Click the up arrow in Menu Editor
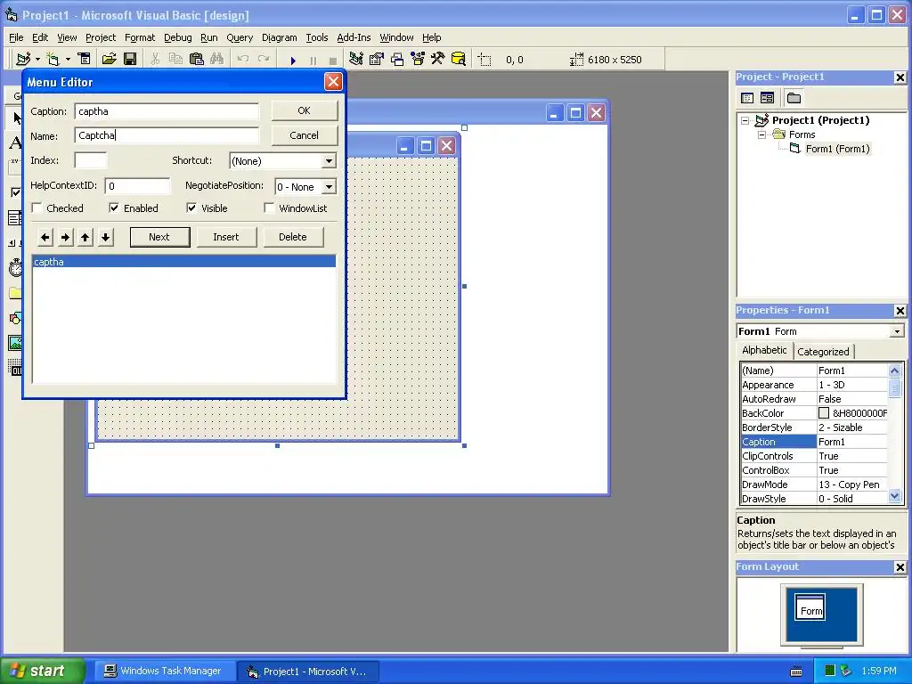 85,237
